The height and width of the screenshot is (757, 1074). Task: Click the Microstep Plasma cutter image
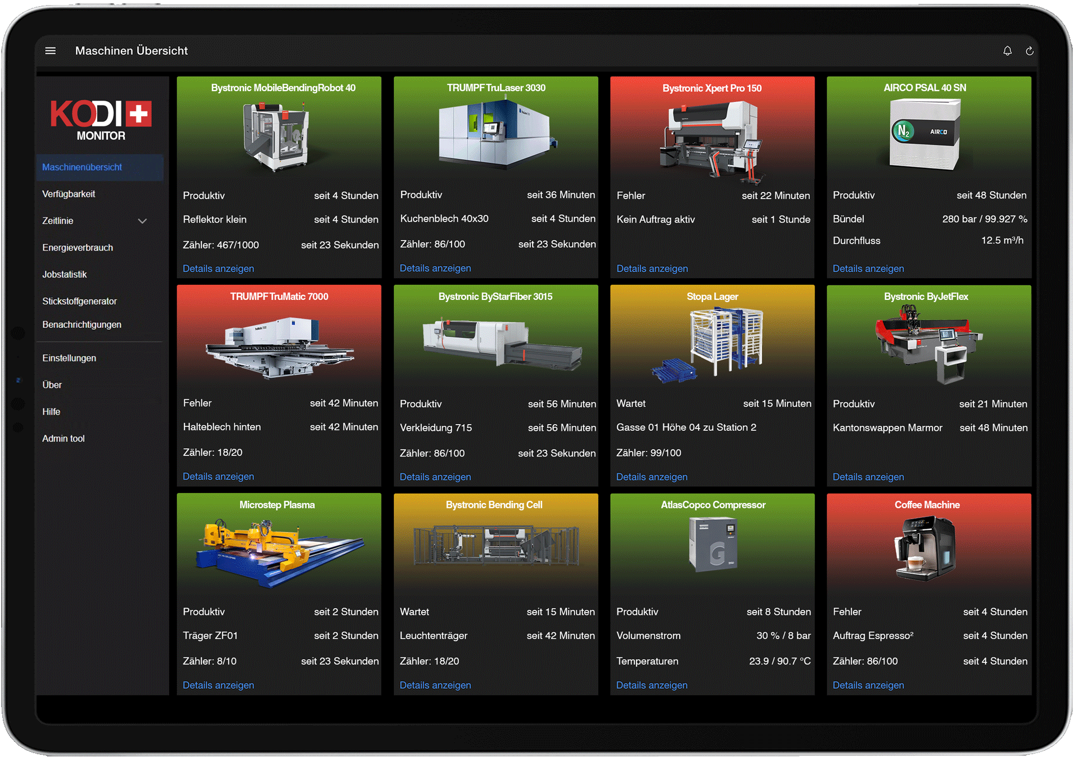[x=280, y=553]
